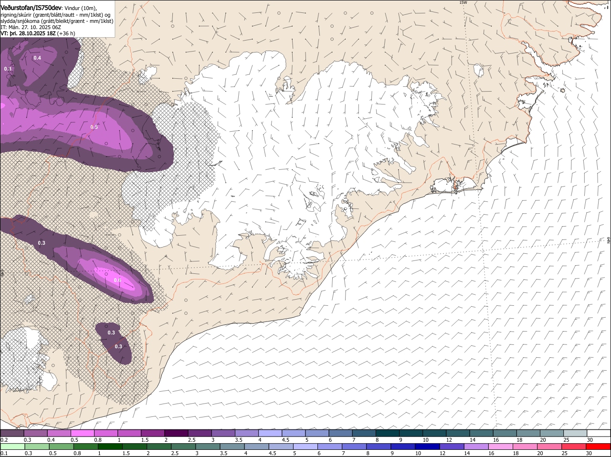Select the contour label inside the bright pink core

click(118, 280)
